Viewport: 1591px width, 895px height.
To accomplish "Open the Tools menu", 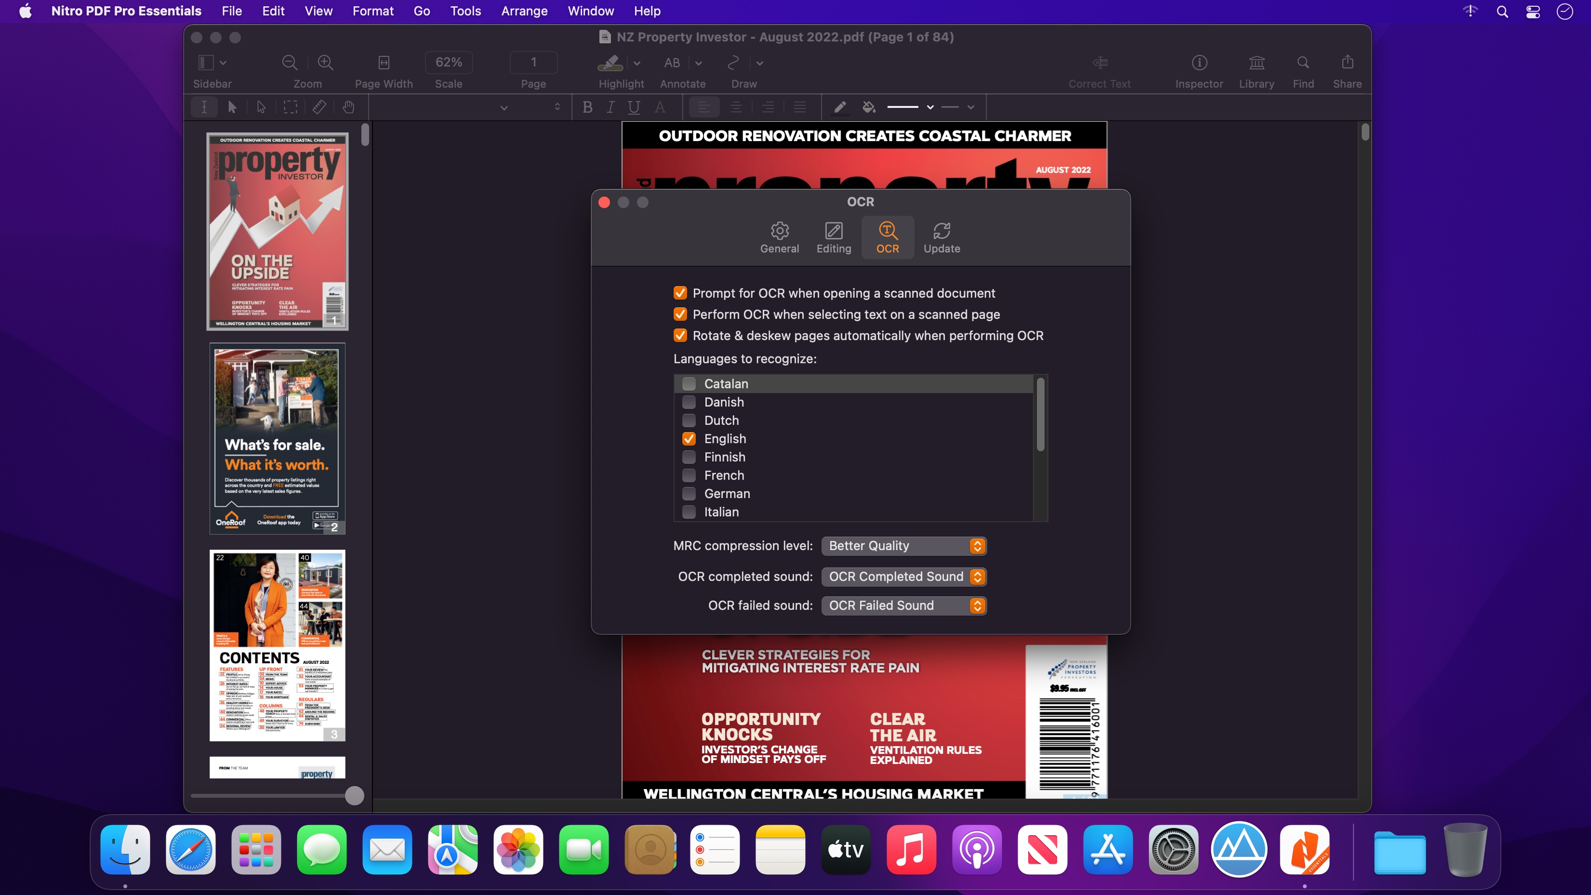I will [x=465, y=11].
